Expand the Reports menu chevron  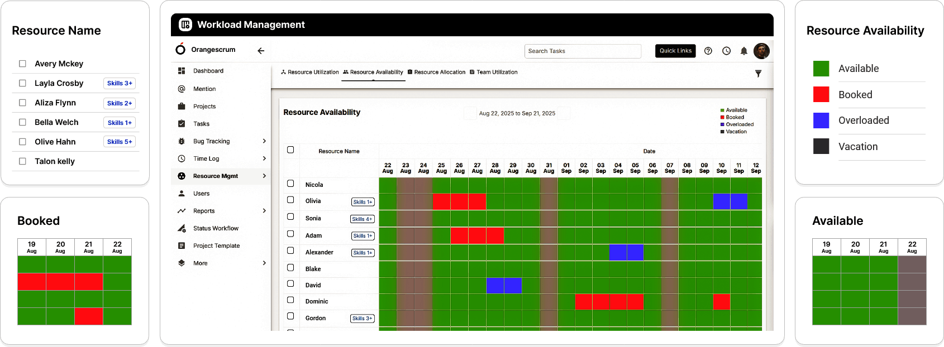(x=264, y=211)
